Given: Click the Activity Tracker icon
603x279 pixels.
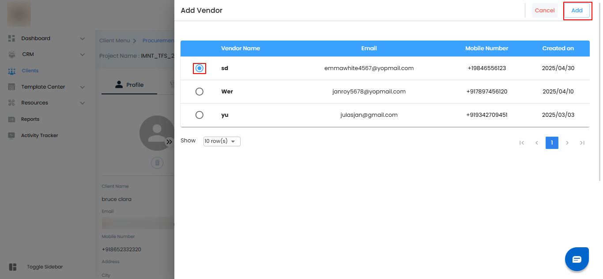Looking at the screenshot, I should 12,135.
